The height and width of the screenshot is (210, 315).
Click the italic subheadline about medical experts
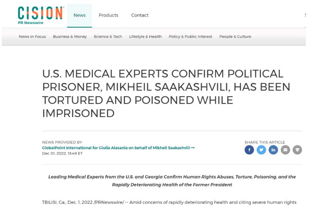(x=172, y=181)
